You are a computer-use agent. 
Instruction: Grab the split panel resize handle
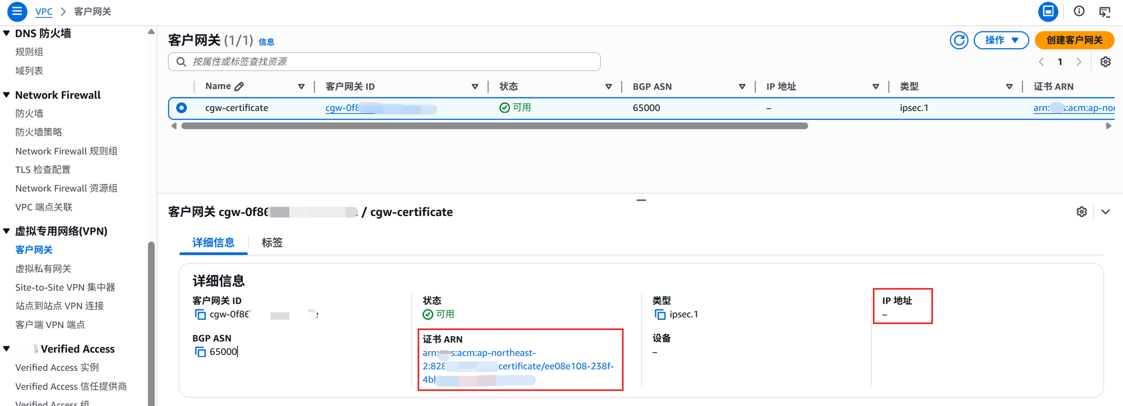coord(641,200)
